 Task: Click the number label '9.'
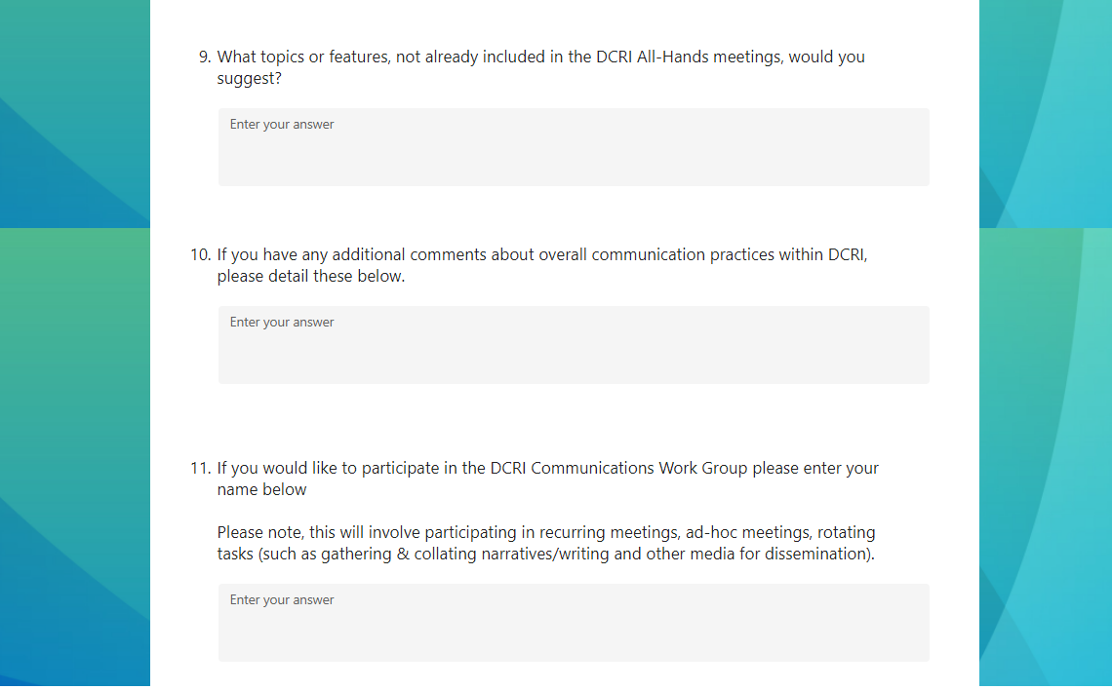pos(205,57)
